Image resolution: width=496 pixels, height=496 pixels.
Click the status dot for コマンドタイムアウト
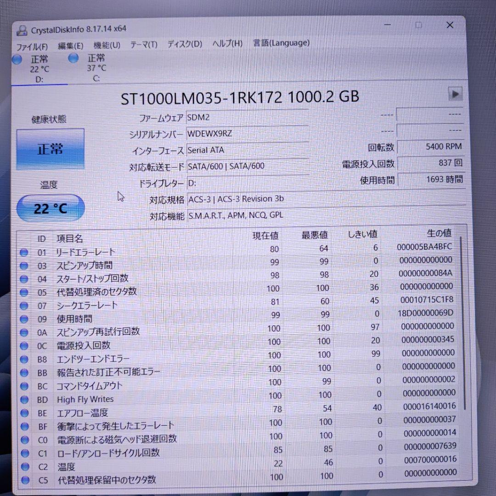[25, 386]
